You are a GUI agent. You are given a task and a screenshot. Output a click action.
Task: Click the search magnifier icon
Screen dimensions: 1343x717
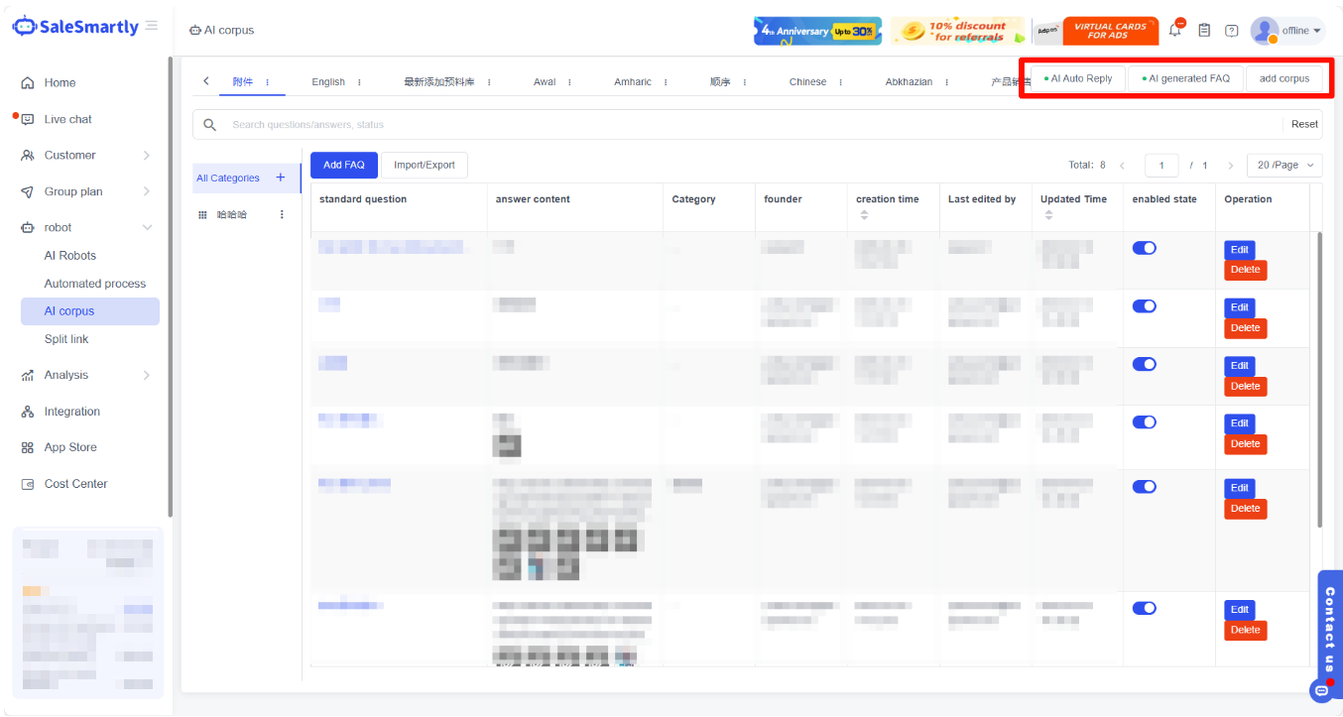[209, 125]
